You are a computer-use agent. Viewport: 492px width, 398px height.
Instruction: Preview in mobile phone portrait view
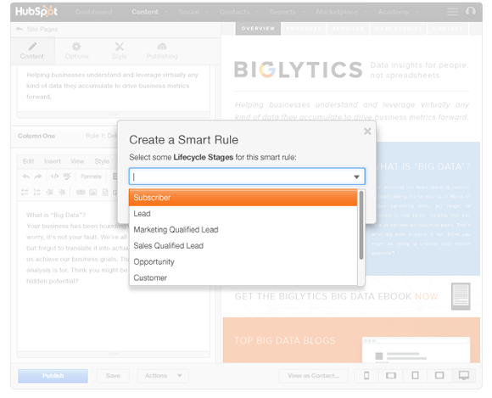366,375
